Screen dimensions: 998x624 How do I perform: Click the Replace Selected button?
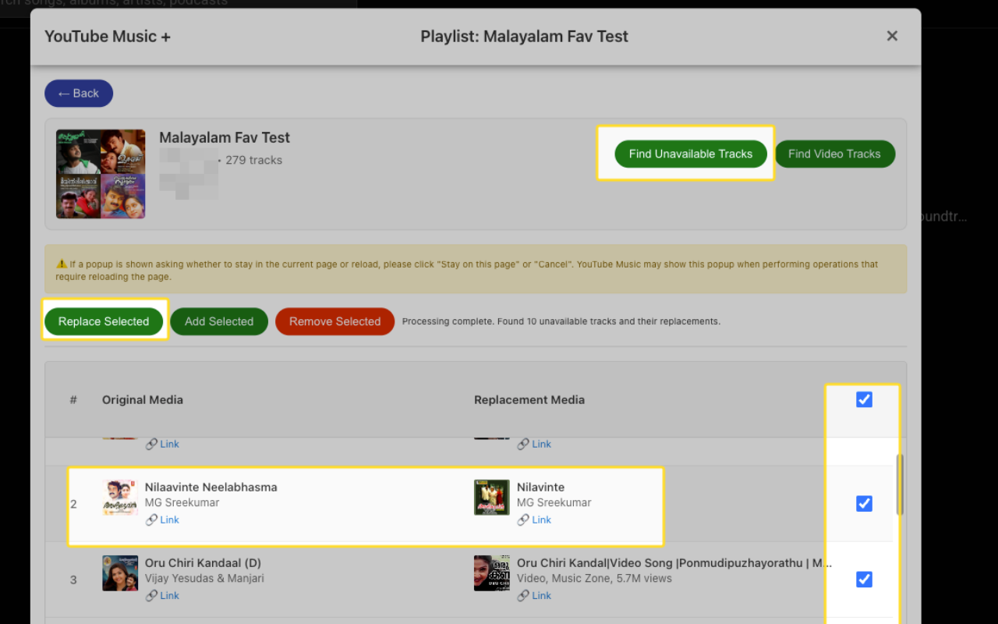tap(104, 321)
